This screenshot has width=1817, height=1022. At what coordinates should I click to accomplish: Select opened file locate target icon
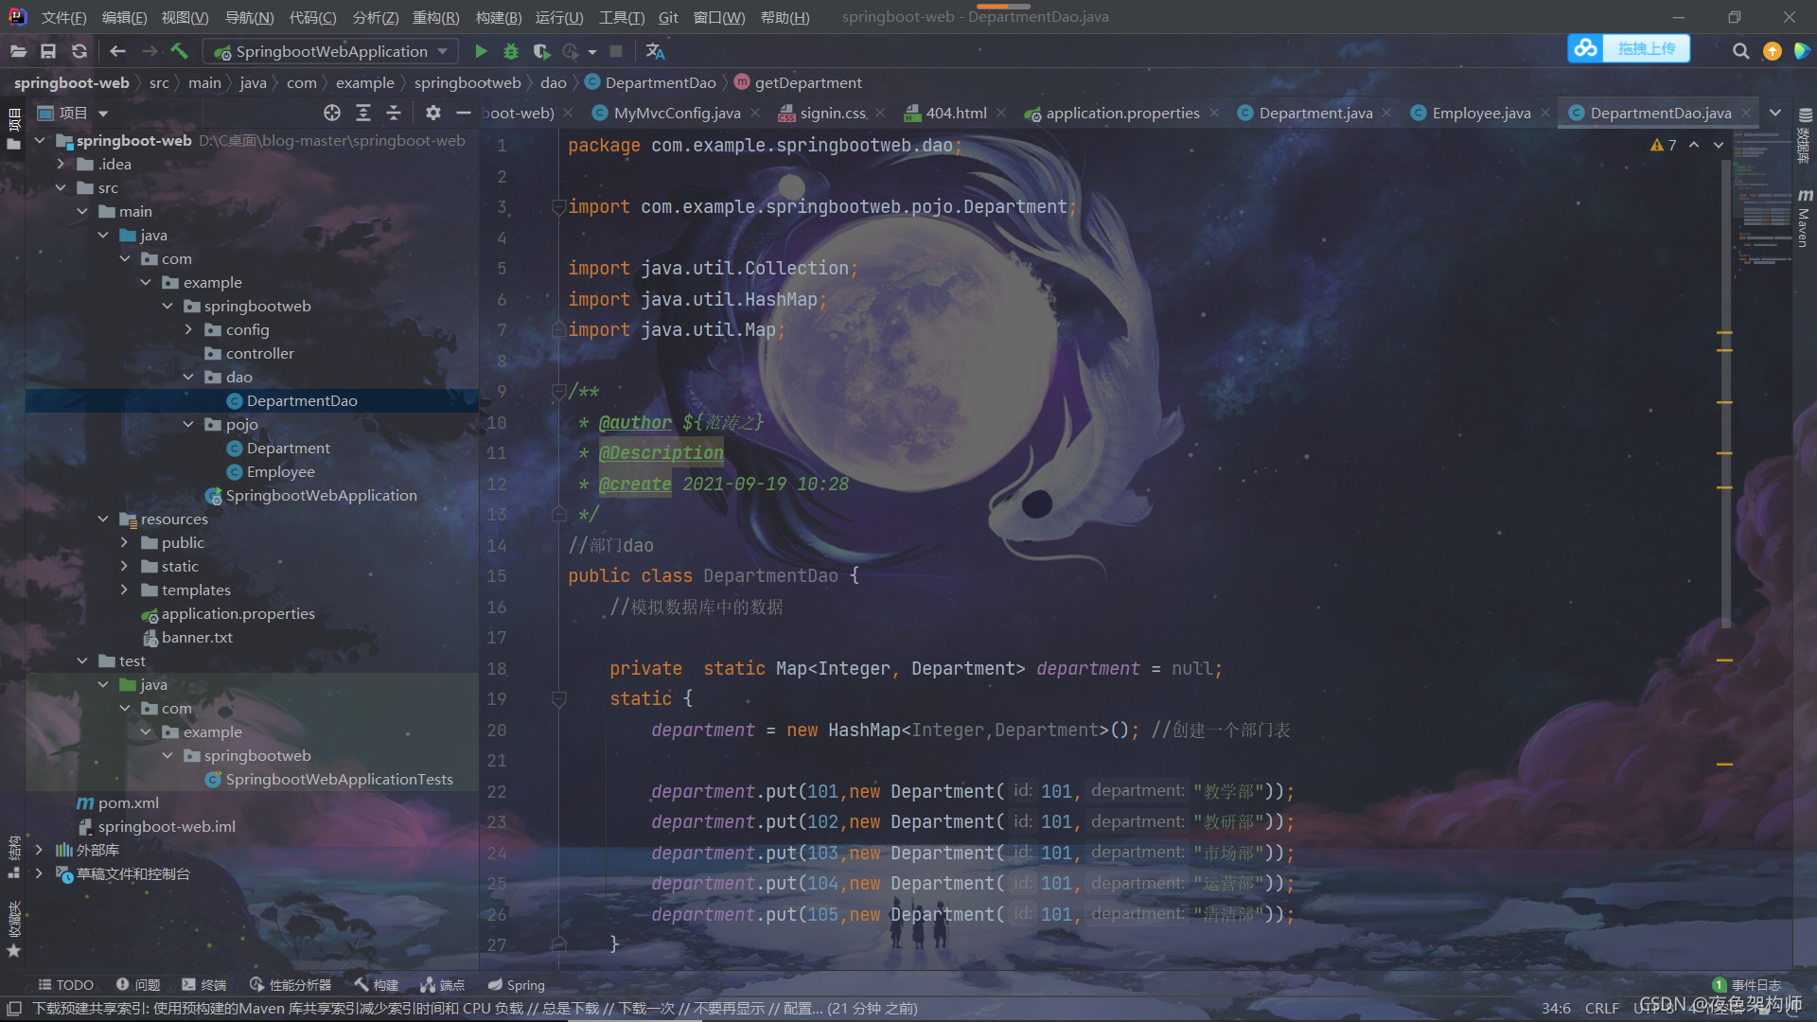[331, 113]
